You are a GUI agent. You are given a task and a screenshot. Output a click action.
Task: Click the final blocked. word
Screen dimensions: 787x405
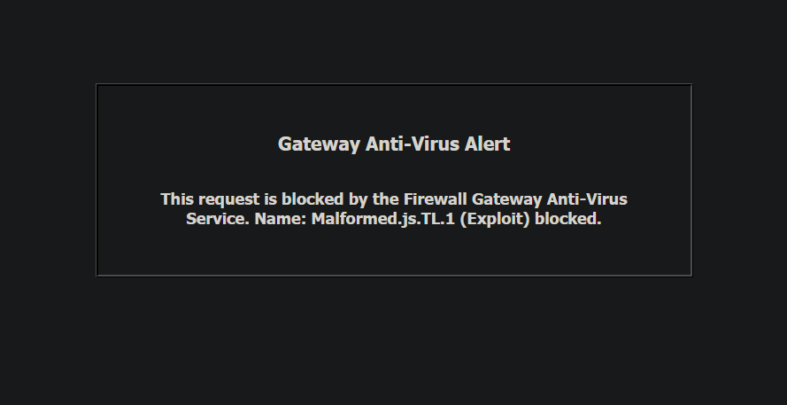pyautogui.click(x=568, y=219)
